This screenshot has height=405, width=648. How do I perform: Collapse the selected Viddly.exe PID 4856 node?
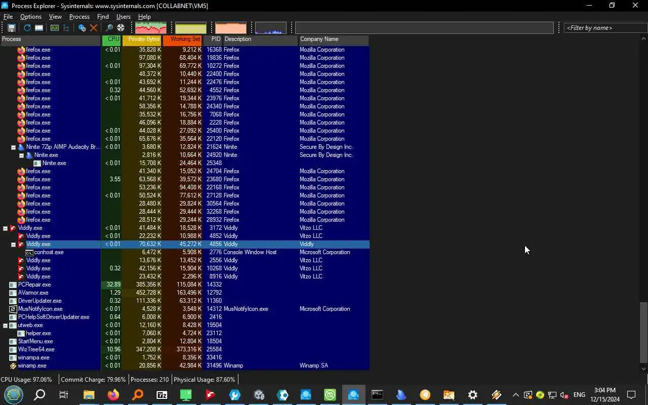[x=13, y=245]
